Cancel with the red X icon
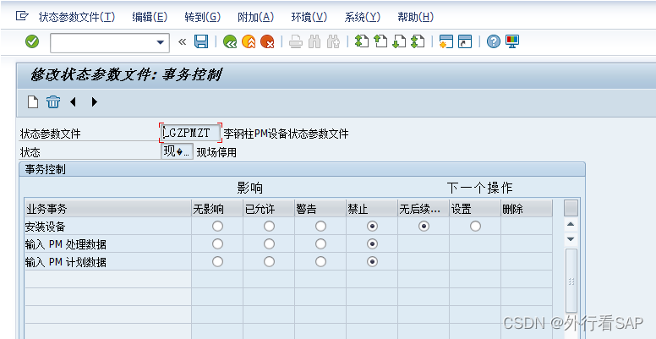This screenshot has width=656, height=339. coord(267,41)
